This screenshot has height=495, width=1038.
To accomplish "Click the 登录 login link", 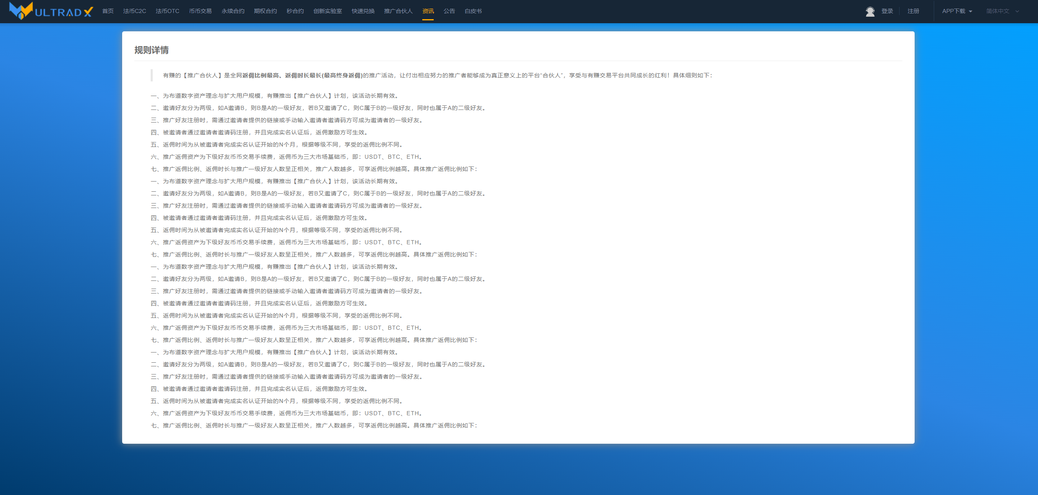I will [887, 11].
